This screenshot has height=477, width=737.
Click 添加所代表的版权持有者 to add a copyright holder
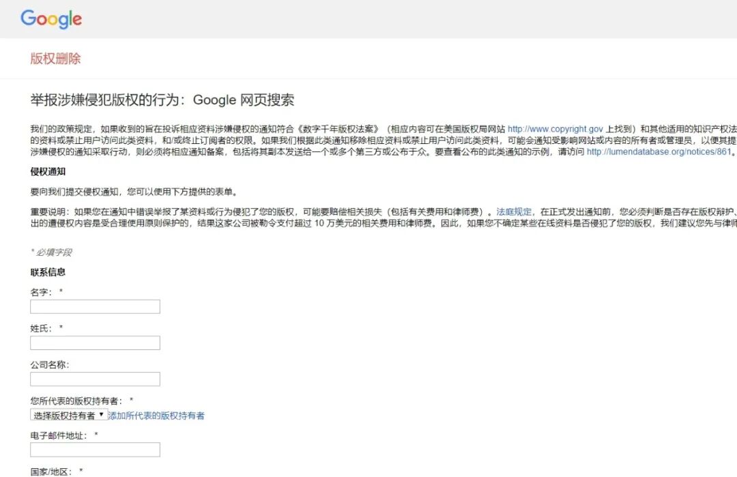(158, 415)
